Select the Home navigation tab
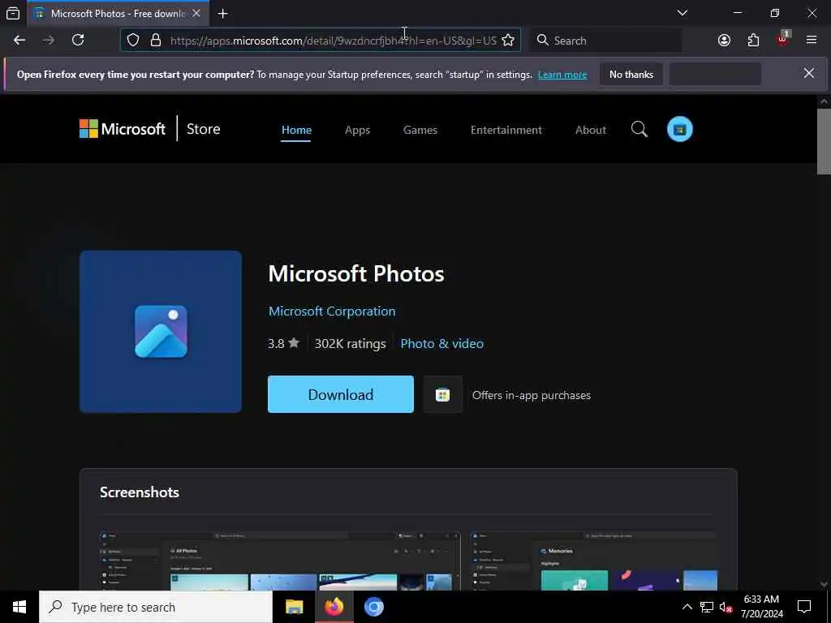The width and height of the screenshot is (831, 623). click(296, 131)
